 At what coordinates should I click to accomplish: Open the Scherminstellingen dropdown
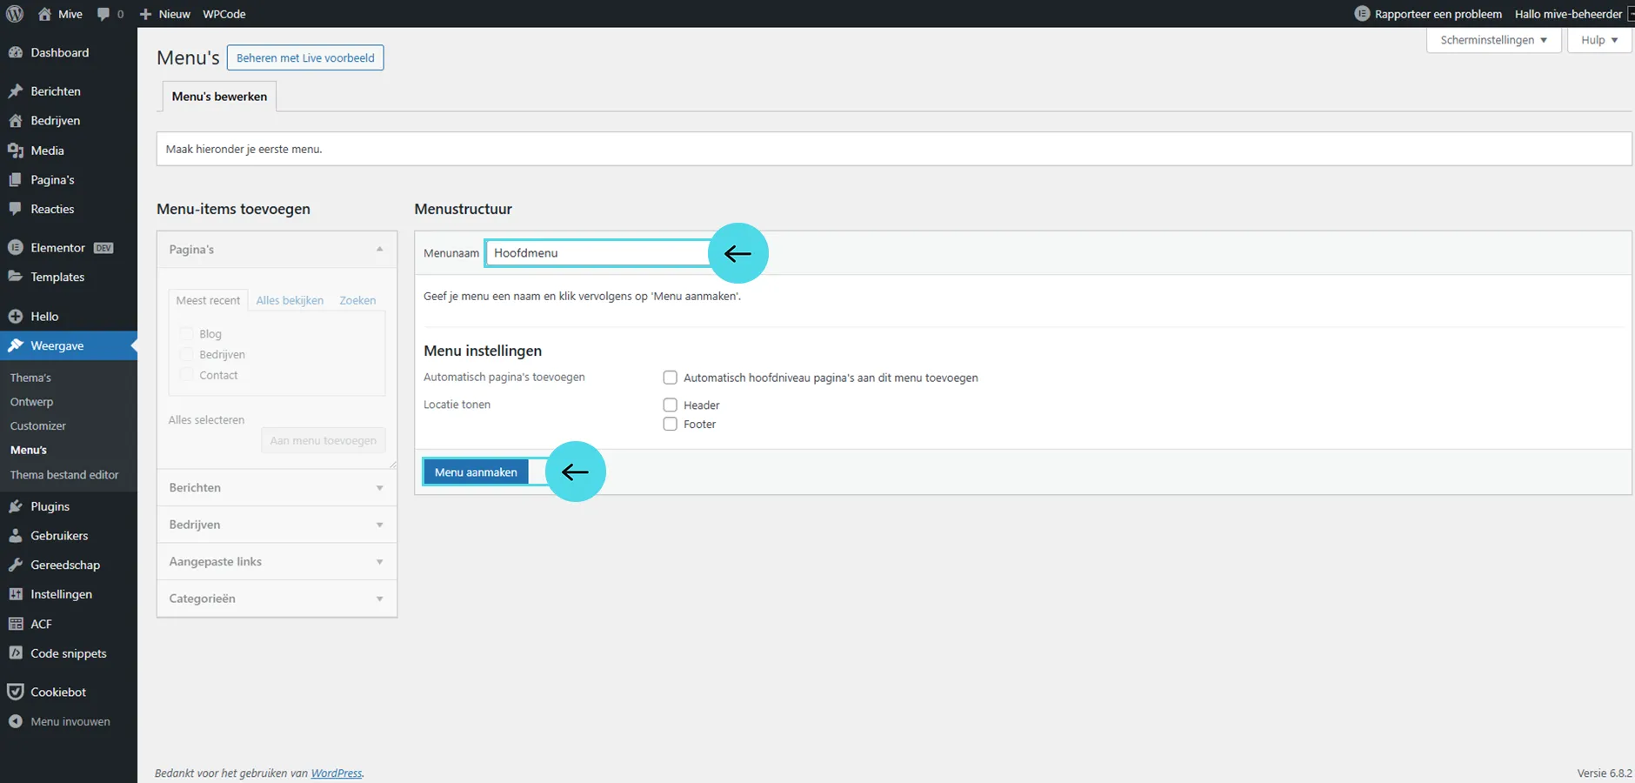point(1493,40)
